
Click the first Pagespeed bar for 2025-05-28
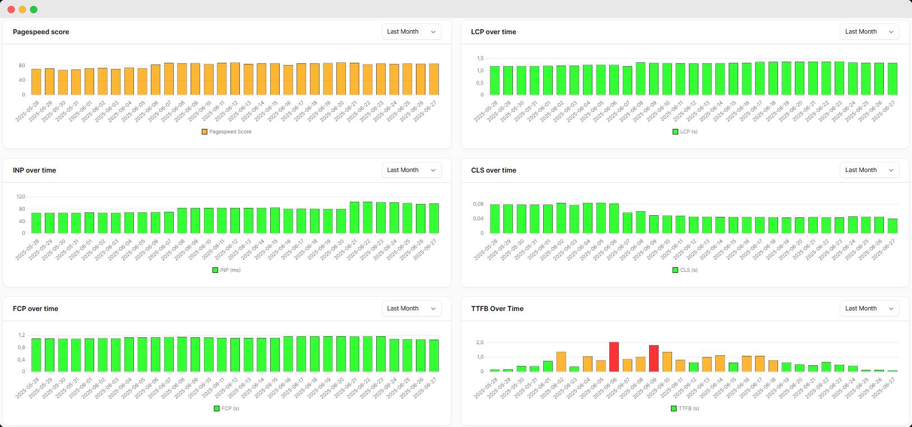click(36, 82)
